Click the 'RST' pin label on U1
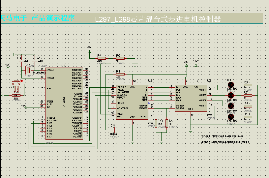This screenshot has width=269, height=178. [x=49, y=89]
